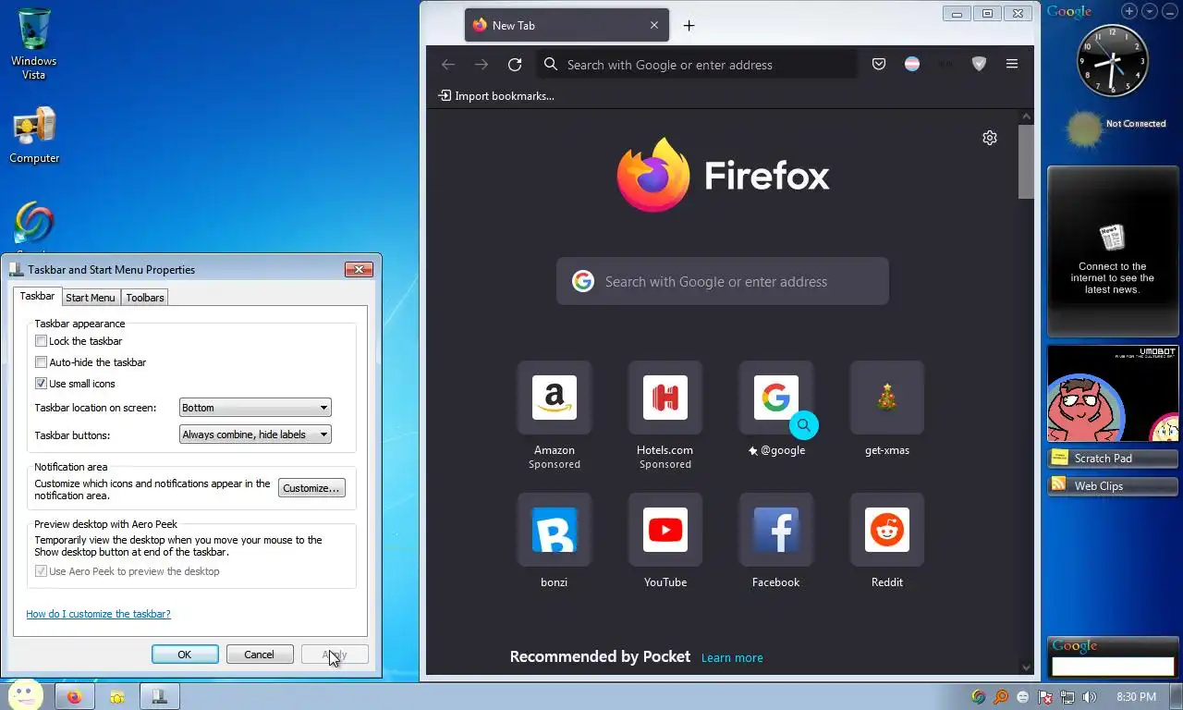Click scrollbar down arrow in Firefox

(x=1026, y=667)
